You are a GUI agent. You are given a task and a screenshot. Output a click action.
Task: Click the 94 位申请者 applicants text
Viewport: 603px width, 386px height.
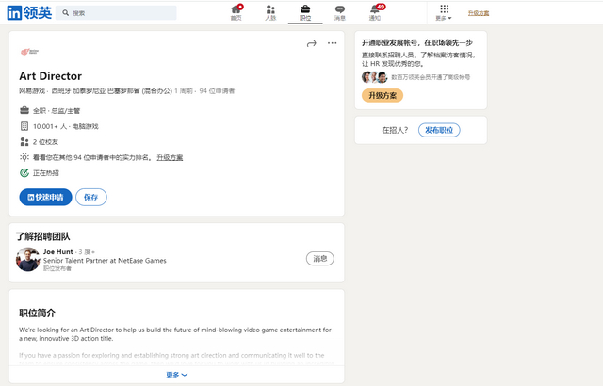[217, 91]
